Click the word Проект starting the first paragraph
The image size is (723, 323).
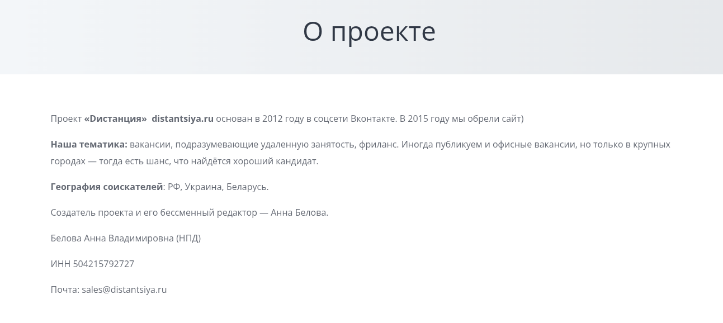click(x=67, y=118)
